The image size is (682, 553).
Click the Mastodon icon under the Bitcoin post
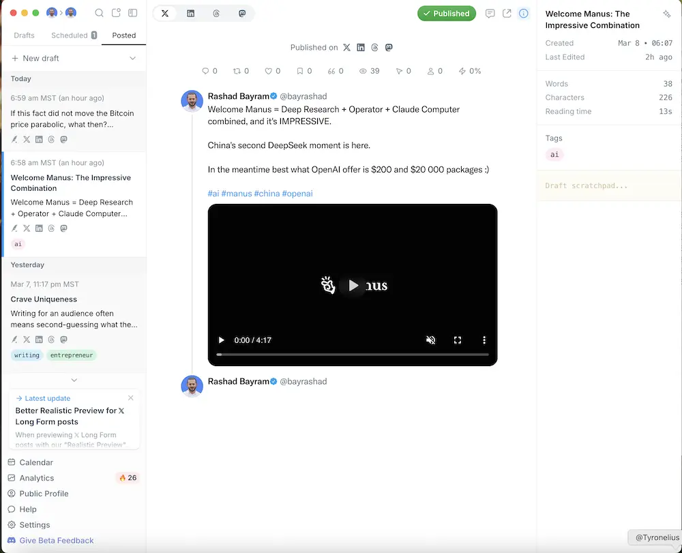(x=64, y=140)
